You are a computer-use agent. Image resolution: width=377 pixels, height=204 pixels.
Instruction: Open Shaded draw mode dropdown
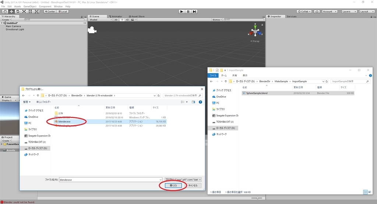coord(101,20)
